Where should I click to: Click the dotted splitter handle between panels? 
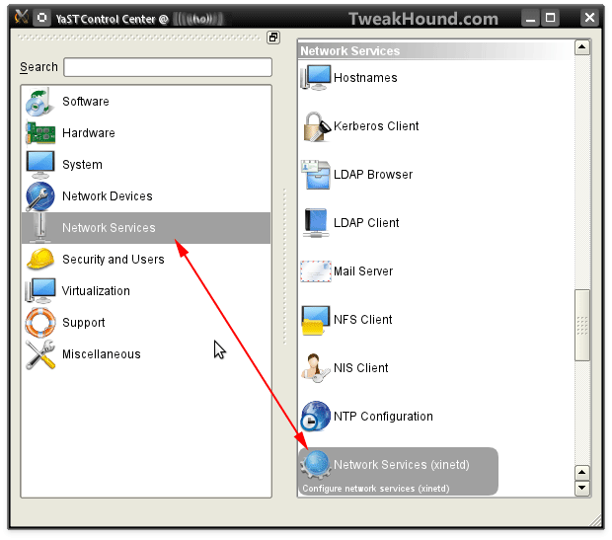284,267
